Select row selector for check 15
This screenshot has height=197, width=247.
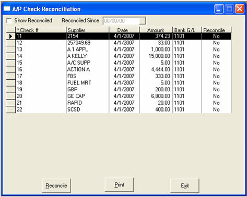tap(11, 63)
